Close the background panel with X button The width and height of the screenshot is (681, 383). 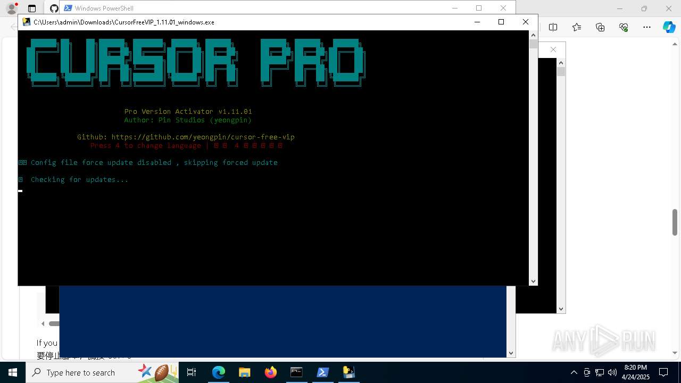coord(553,49)
